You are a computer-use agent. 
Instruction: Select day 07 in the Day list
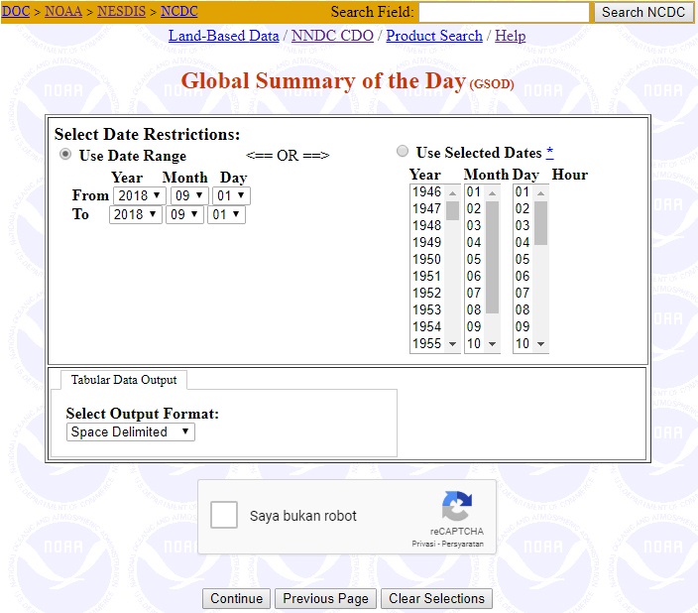[x=523, y=294]
